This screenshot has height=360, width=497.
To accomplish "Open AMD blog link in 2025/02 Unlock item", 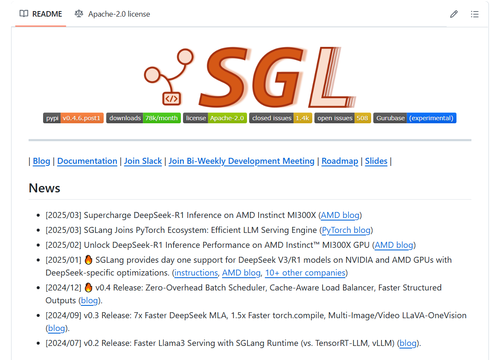I will pyautogui.click(x=394, y=245).
